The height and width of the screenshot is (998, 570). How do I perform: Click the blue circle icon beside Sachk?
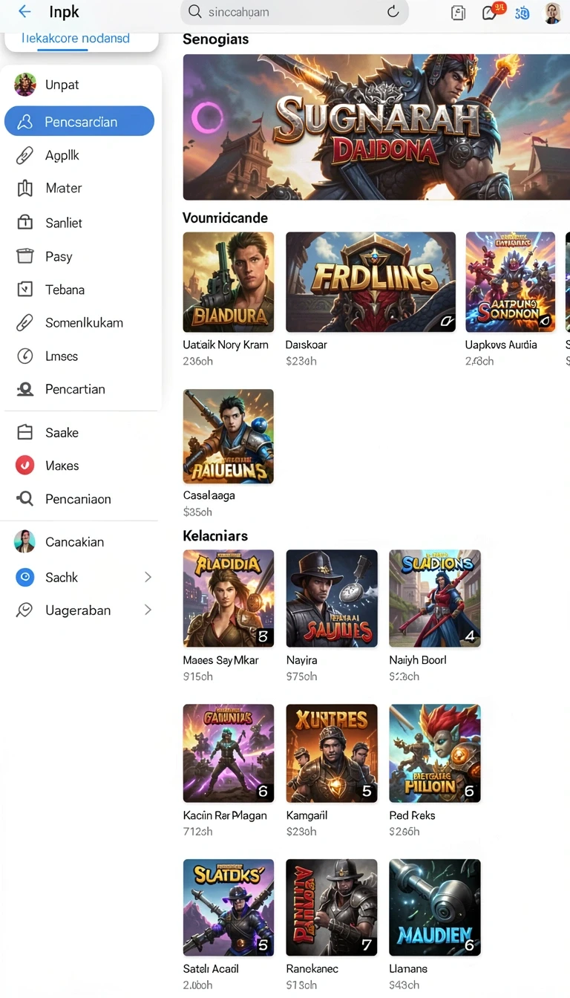pos(24,577)
